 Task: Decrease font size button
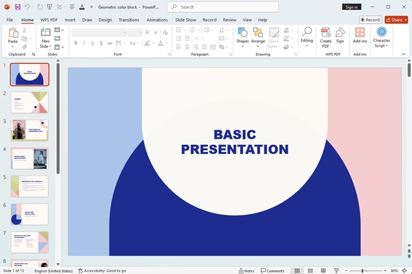coord(156,32)
